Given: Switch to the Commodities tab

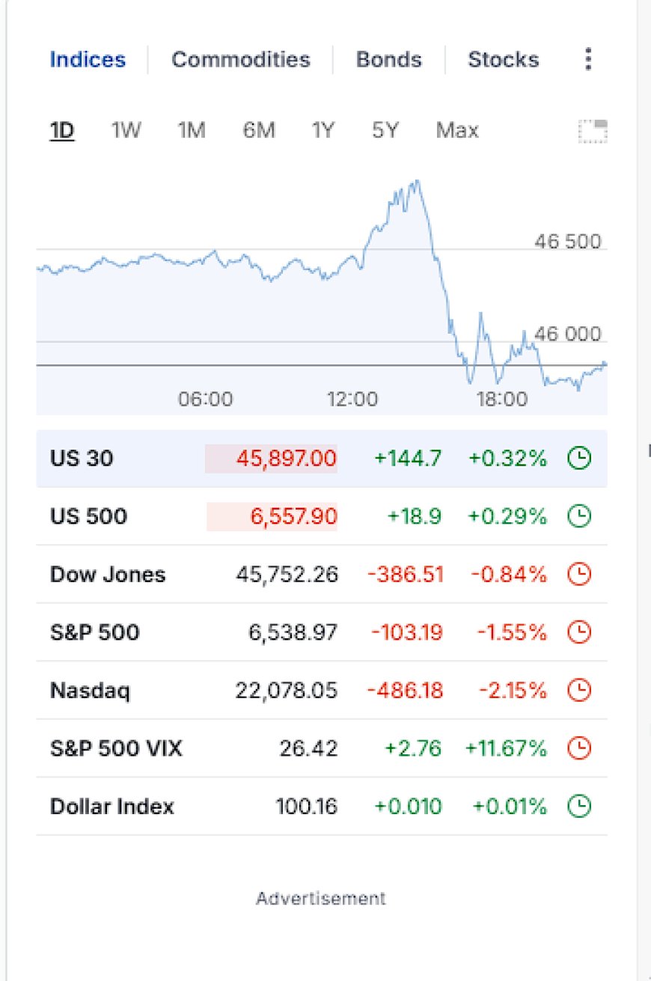Looking at the screenshot, I should point(240,59).
